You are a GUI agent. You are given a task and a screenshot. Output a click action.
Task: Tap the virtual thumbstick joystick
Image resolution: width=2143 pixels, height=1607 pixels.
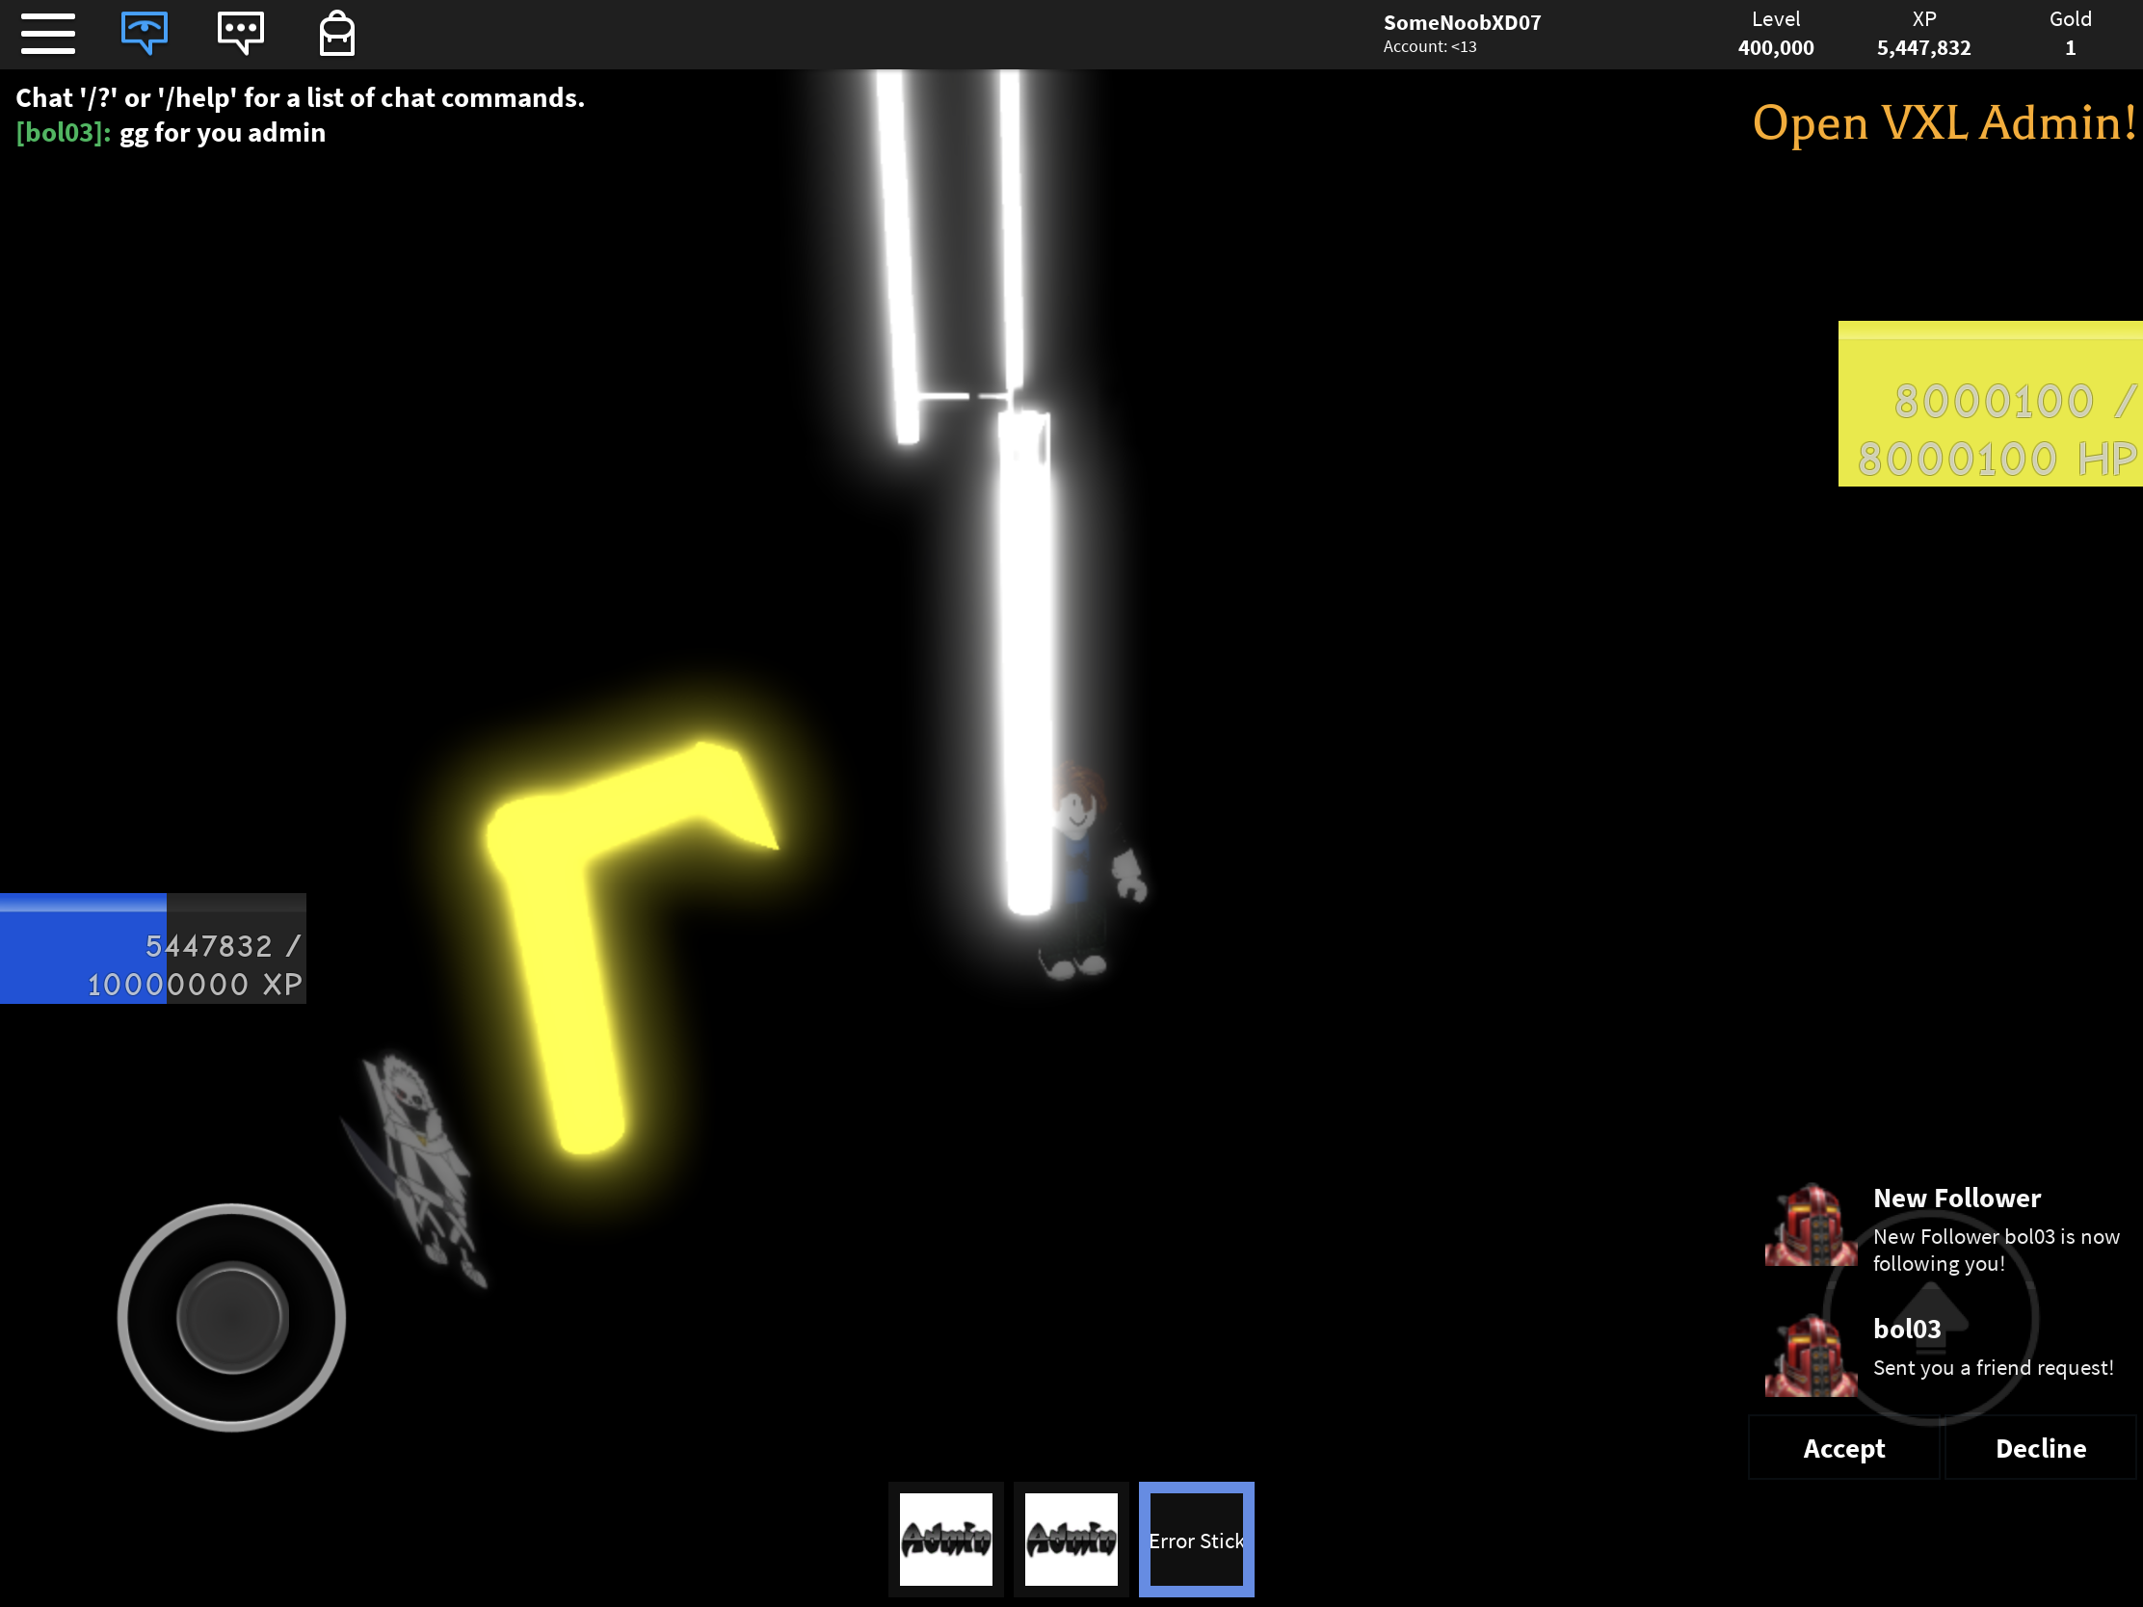(x=231, y=1317)
